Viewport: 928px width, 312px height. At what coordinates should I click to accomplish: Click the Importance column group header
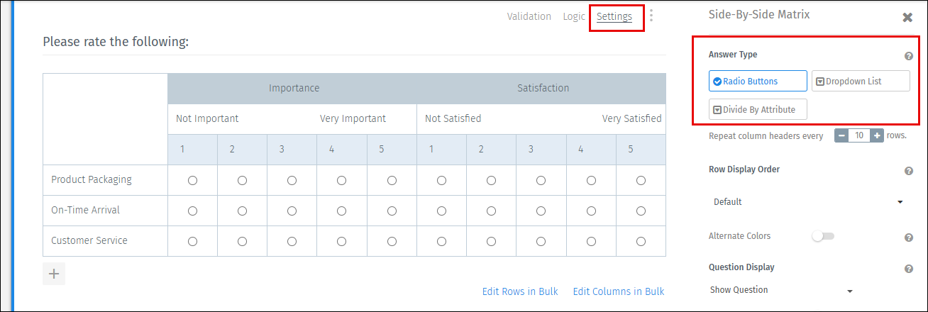(294, 88)
